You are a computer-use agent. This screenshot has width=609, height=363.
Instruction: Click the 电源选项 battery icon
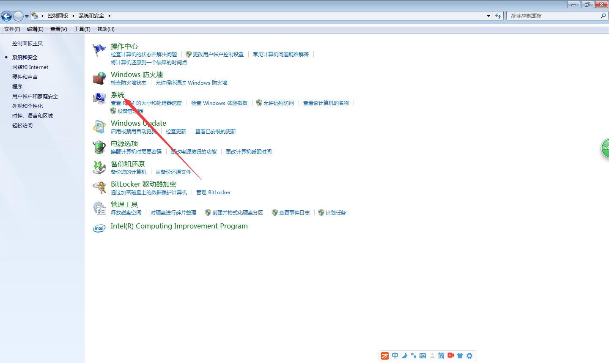(99, 147)
